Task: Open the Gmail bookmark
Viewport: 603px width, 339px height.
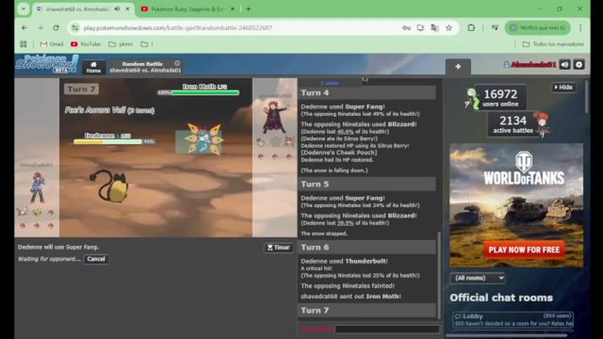Action: click(x=52, y=44)
